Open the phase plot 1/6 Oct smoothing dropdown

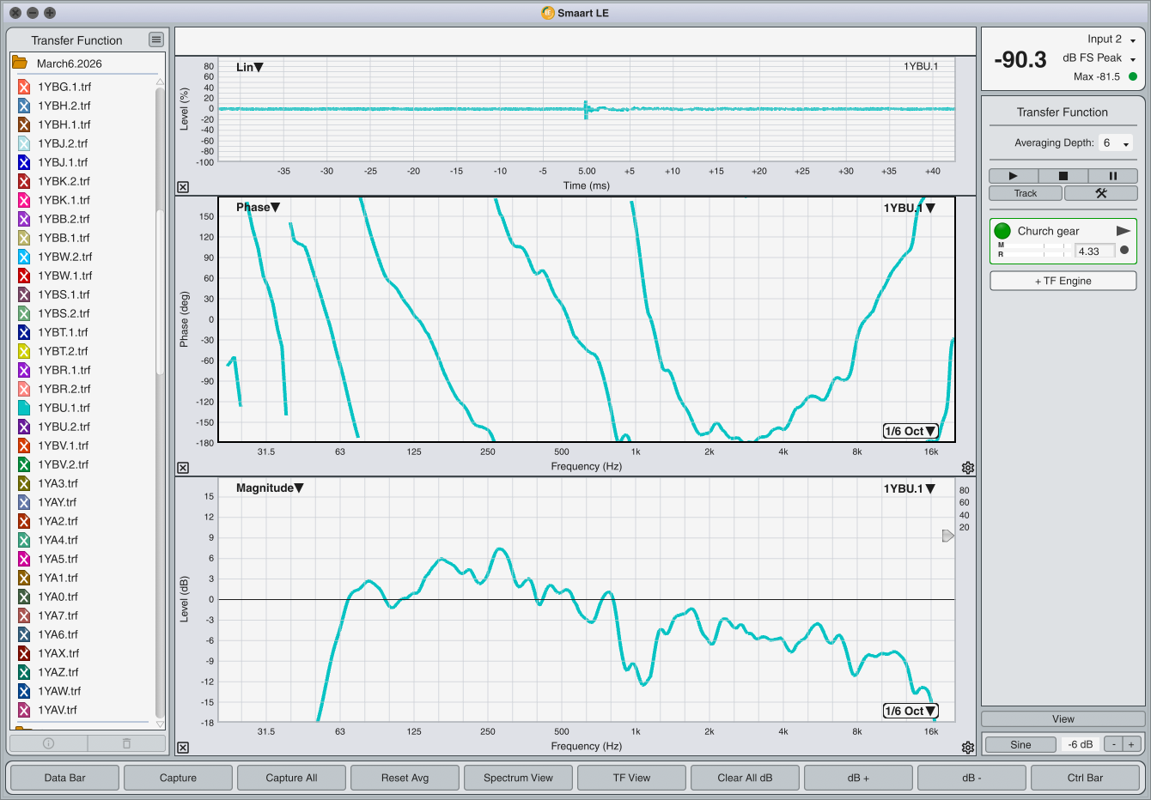coord(910,431)
